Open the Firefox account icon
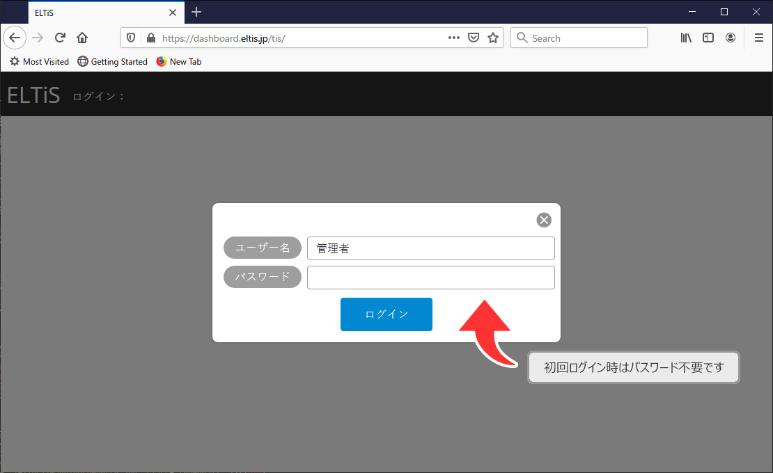This screenshot has height=473, width=773. tap(730, 38)
